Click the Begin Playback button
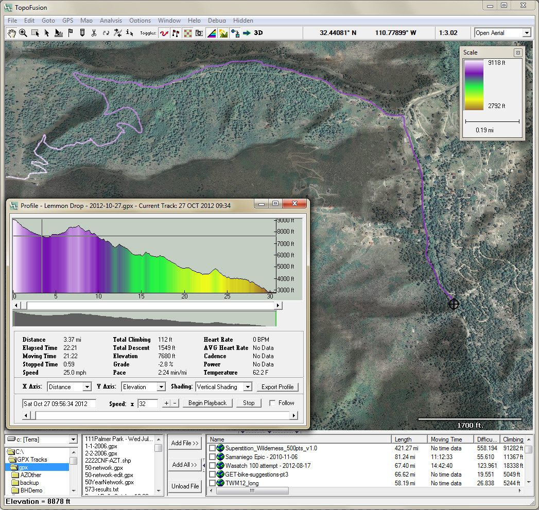This screenshot has height=510, width=539. point(207,403)
